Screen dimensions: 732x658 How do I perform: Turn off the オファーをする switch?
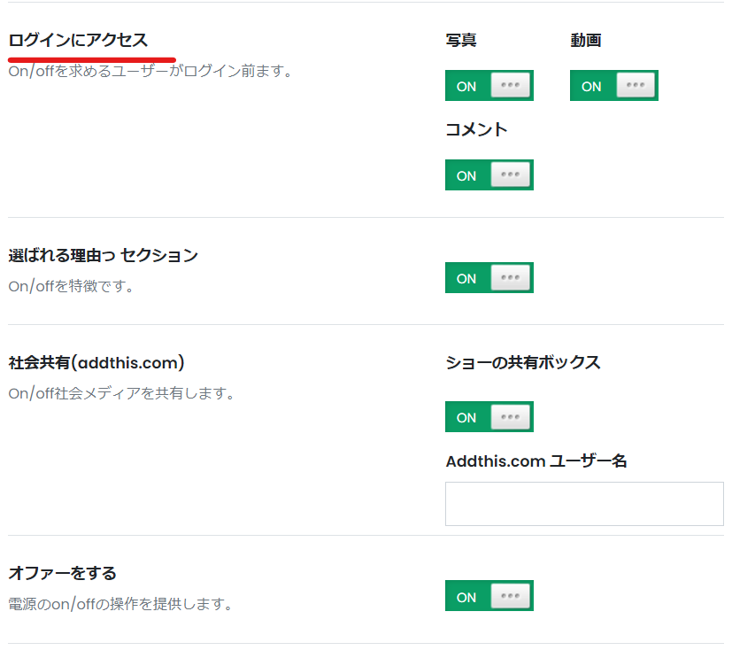(x=489, y=595)
